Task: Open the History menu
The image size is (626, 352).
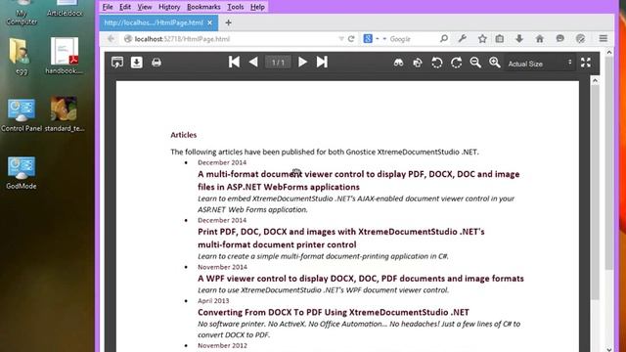Action: (x=169, y=7)
